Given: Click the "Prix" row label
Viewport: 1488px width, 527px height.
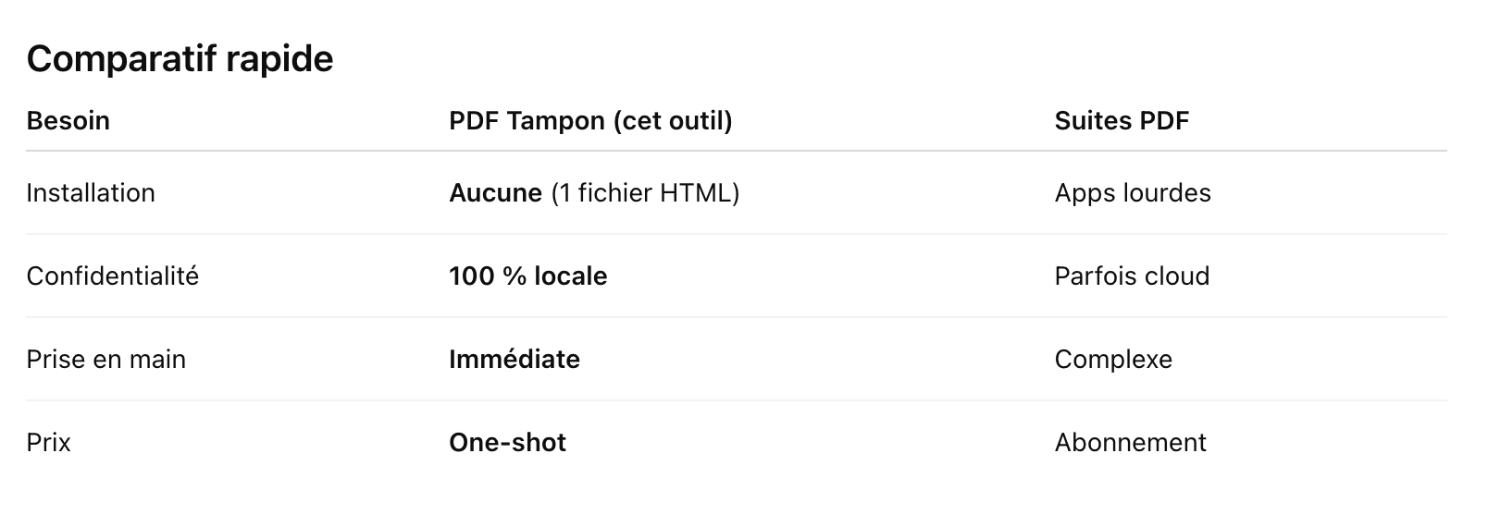Looking at the screenshot, I should 48,443.
